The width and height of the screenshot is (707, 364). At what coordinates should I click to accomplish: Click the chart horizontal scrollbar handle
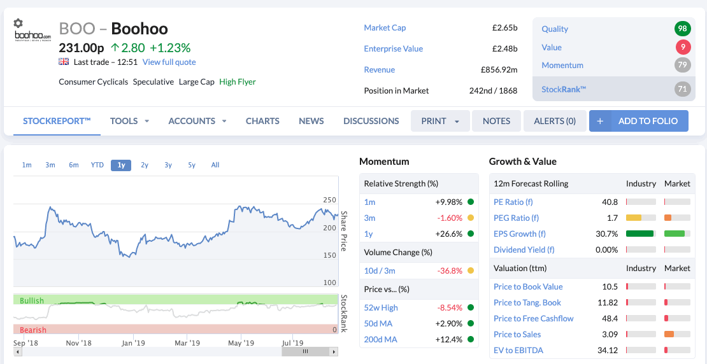305,352
